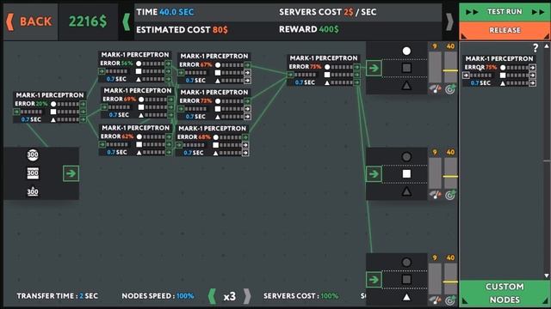This screenshot has width=551, height=309.
Task: Click input port of canvas 75% error perceptron
Action: pyautogui.click(x=290, y=75)
